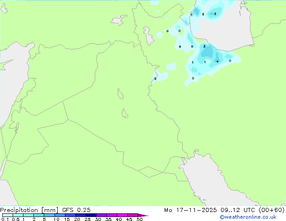Click the precipitation value '4' on the map
286x221 pixels.
[217, 61]
